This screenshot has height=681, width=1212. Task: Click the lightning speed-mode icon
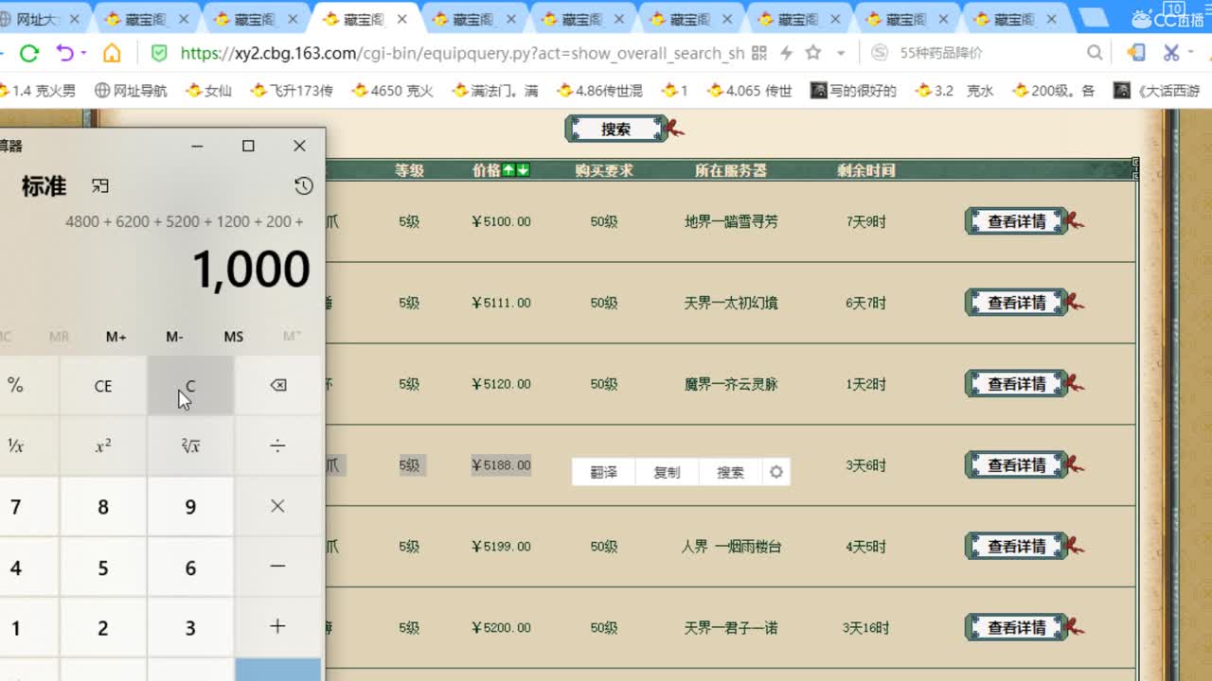click(x=787, y=54)
